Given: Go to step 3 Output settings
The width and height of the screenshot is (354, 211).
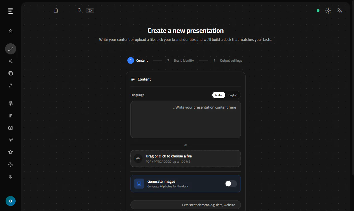Looking at the screenshot, I should pyautogui.click(x=227, y=61).
